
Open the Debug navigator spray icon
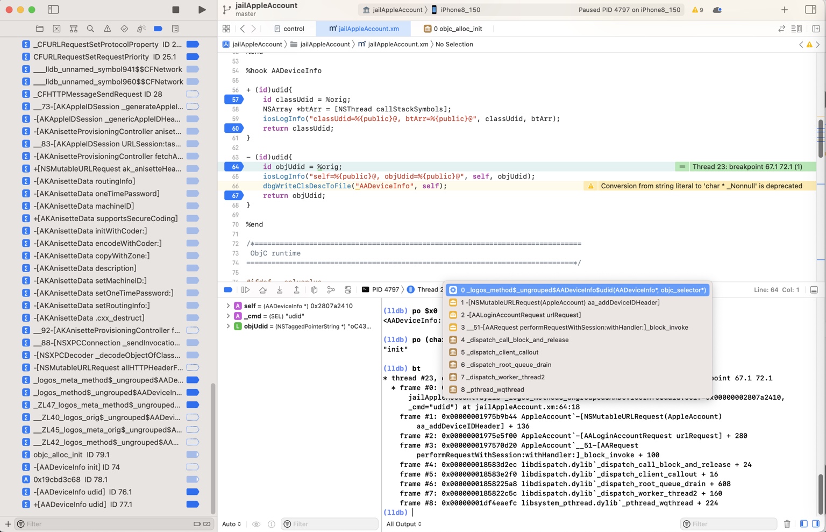click(x=141, y=29)
